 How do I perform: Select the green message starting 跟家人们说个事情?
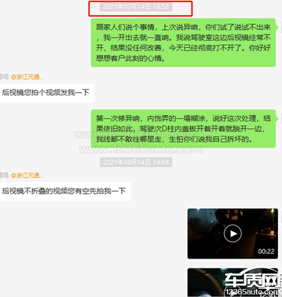pyautogui.click(x=183, y=42)
